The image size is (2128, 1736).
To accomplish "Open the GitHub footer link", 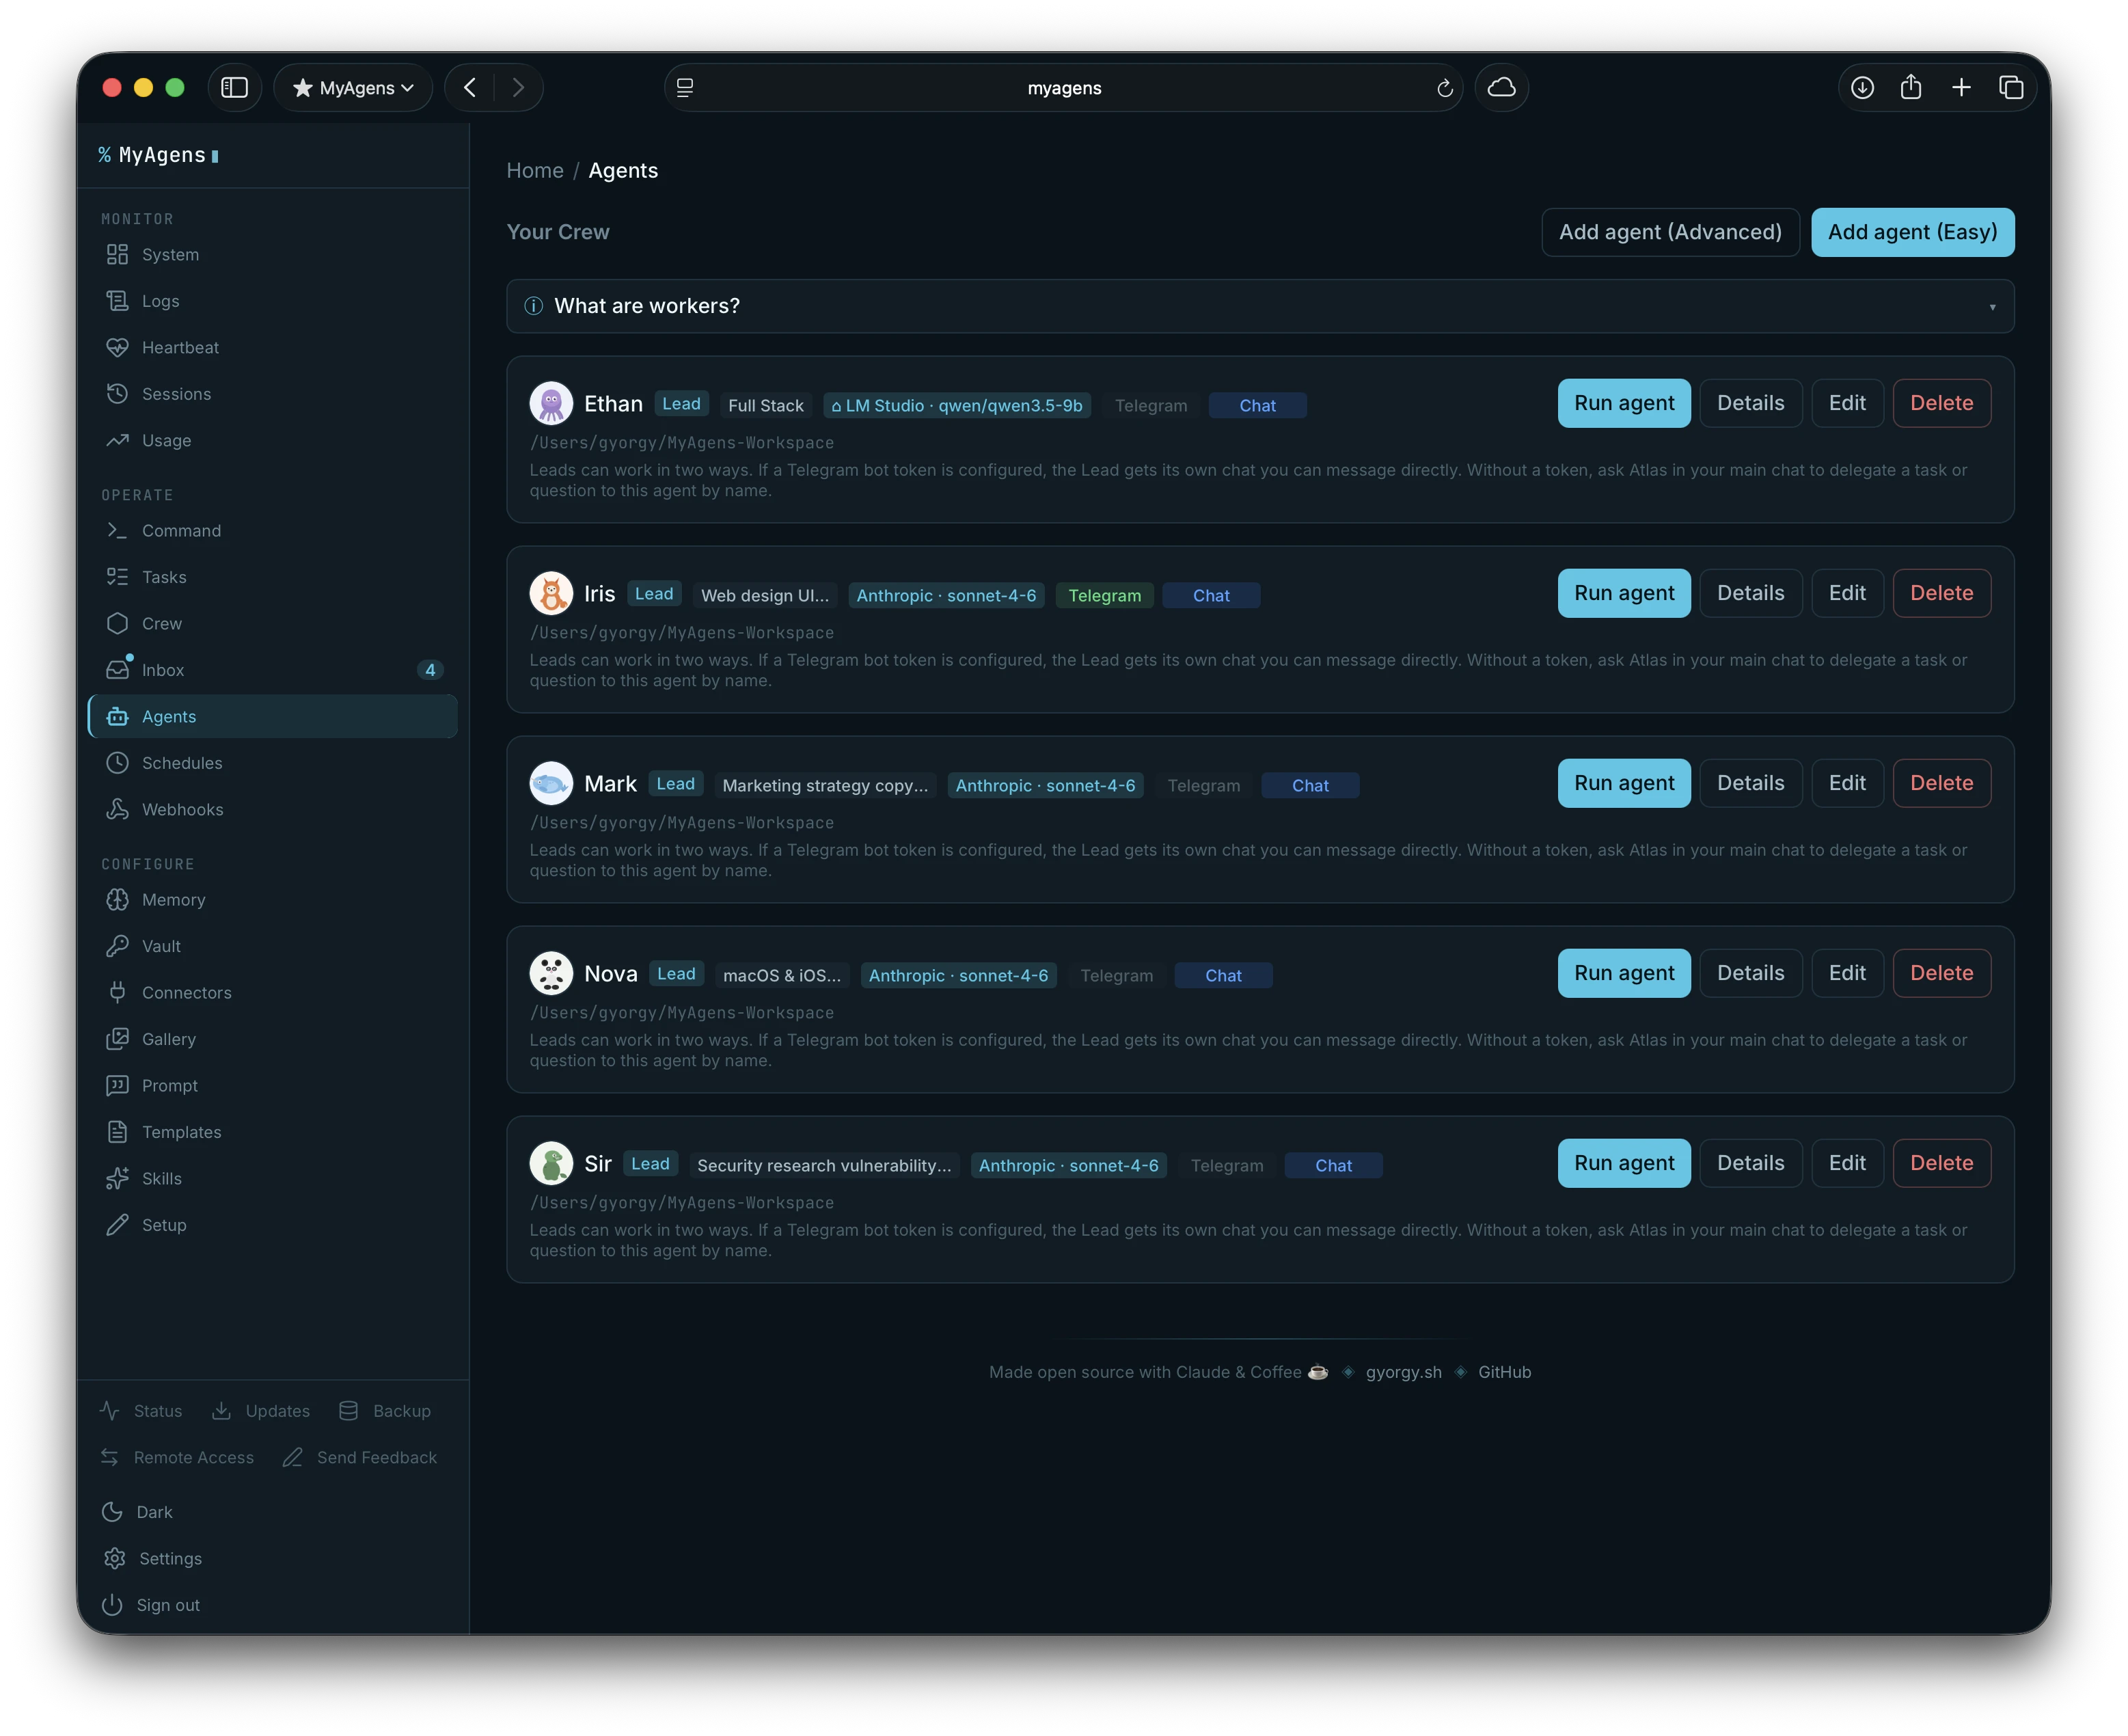I will point(1504,1372).
